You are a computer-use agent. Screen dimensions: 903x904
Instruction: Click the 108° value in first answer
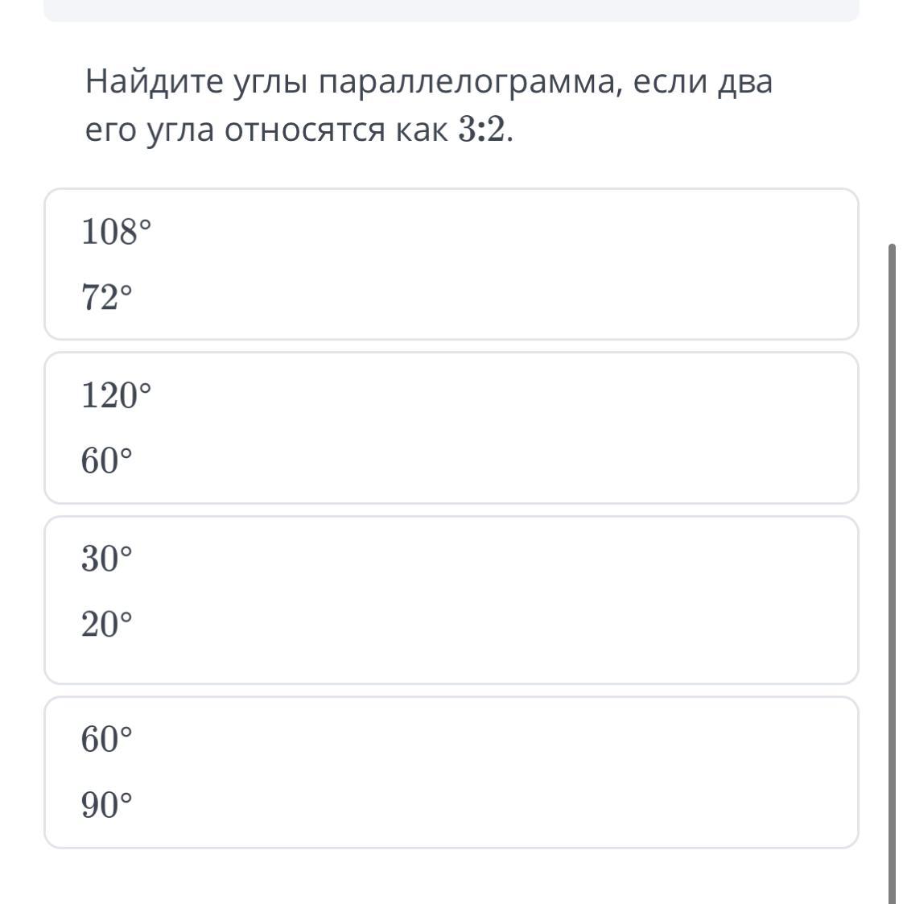tap(116, 233)
